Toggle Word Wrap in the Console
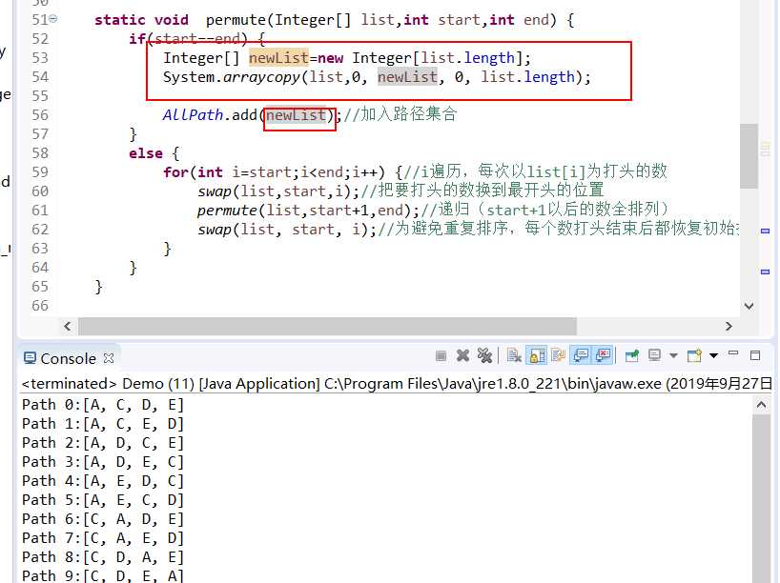Image resolution: width=780 pixels, height=583 pixels. [x=558, y=356]
